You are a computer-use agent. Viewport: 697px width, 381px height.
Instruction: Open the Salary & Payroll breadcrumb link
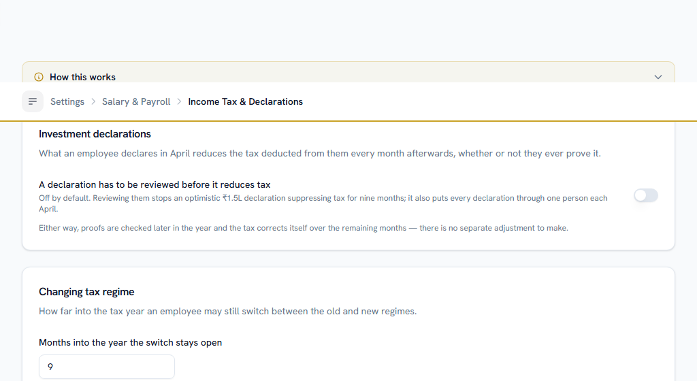click(136, 101)
